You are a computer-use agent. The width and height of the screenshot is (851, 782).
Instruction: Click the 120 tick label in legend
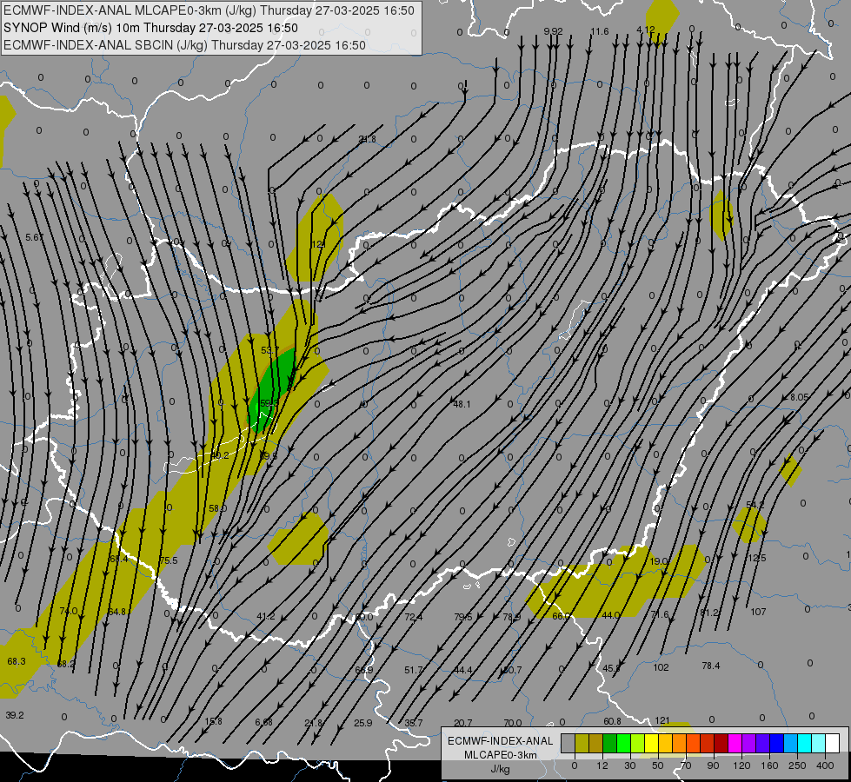[x=741, y=765]
